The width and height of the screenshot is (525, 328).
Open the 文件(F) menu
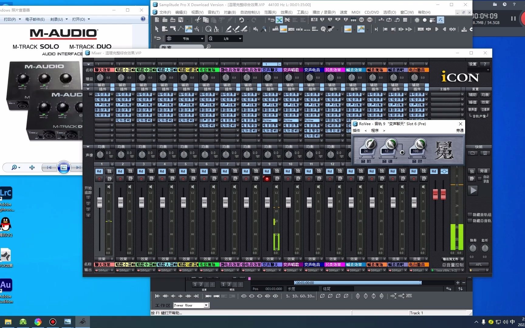coord(165,12)
